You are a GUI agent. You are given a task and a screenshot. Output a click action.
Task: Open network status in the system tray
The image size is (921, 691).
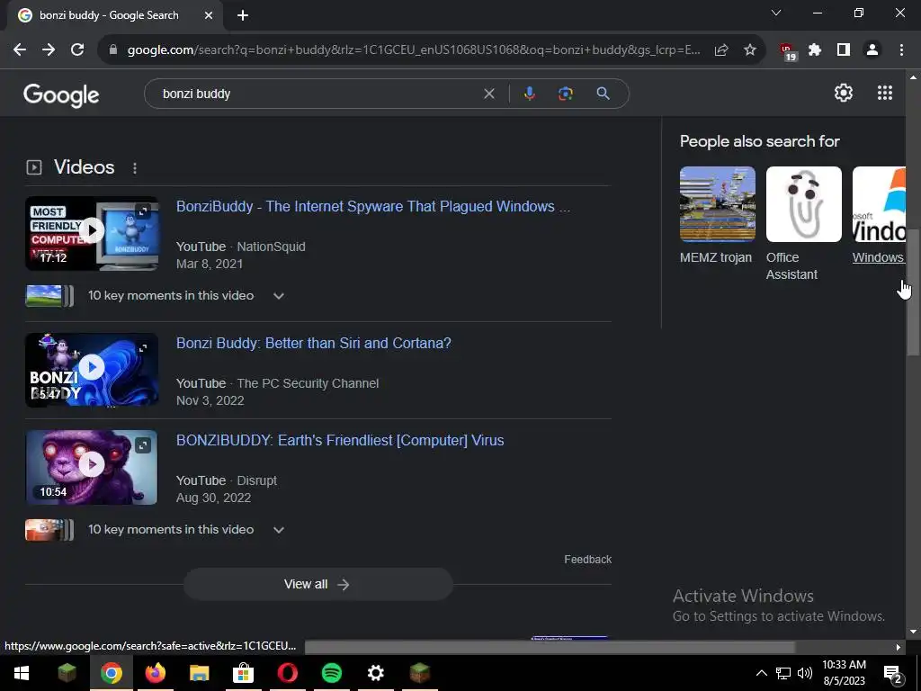tap(783, 673)
